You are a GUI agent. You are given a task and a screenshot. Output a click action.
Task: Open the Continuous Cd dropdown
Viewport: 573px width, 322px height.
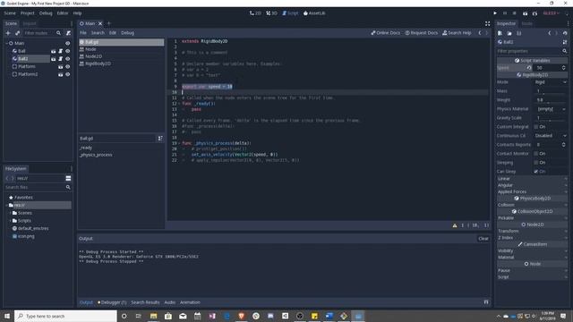[x=551, y=135]
